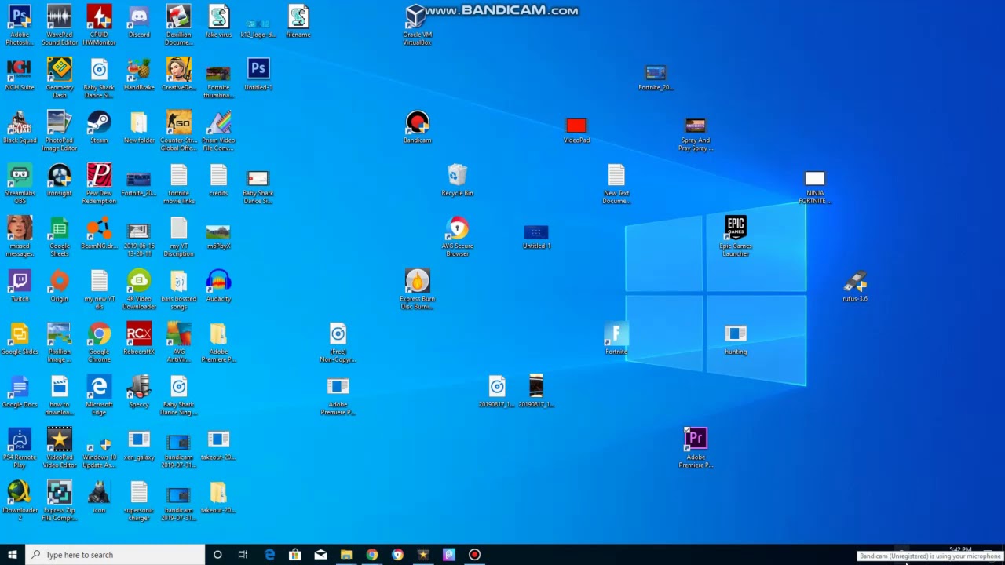
Task: Select the Bandicam desktop shortcut
Action: click(x=417, y=126)
